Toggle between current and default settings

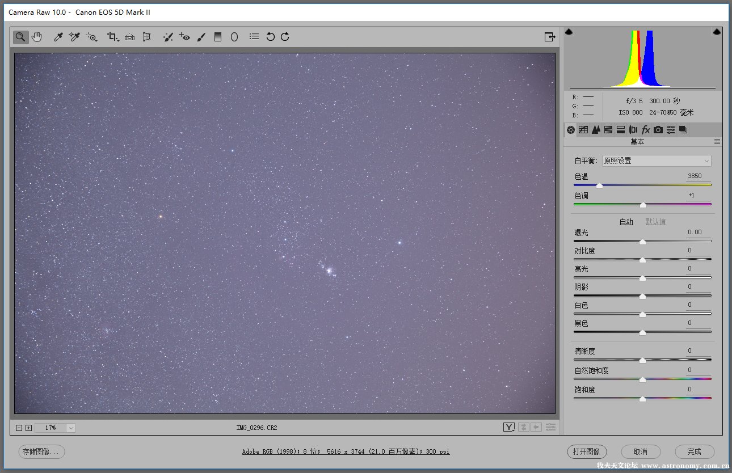(550, 427)
